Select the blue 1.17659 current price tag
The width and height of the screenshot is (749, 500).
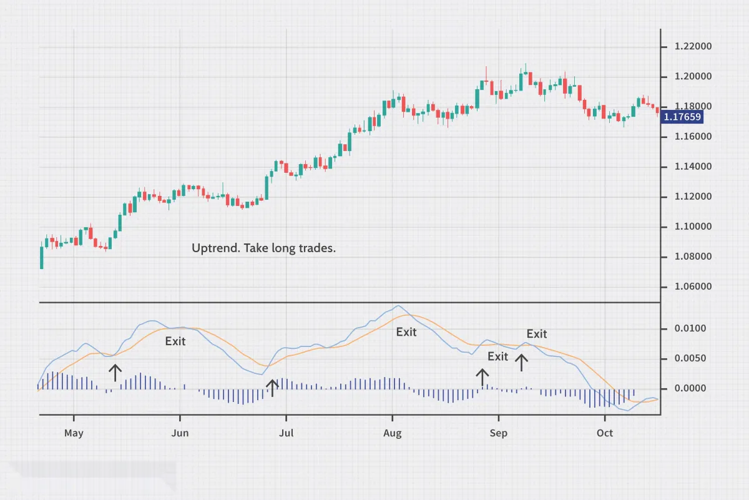(682, 116)
